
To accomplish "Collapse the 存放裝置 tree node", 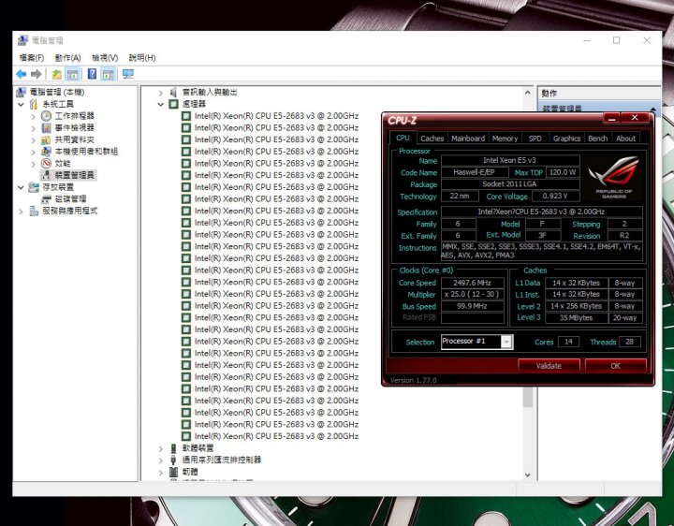I will tap(21, 187).
